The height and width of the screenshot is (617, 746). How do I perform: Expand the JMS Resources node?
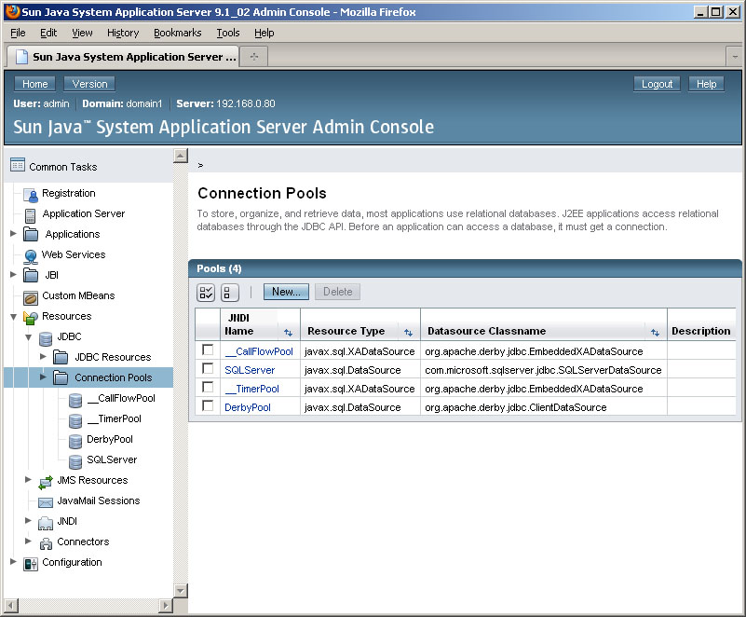(28, 479)
